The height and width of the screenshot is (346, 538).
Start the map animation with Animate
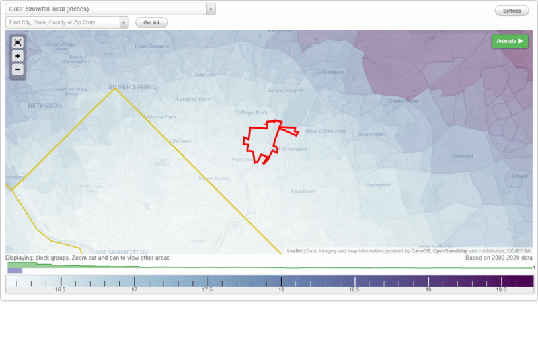pyautogui.click(x=510, y=41)
